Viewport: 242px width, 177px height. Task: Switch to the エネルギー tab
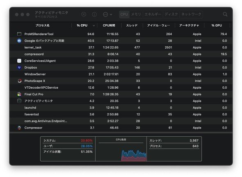click(153, 14)
